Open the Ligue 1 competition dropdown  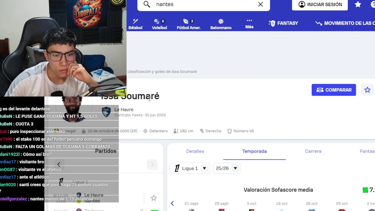point(190,168)
